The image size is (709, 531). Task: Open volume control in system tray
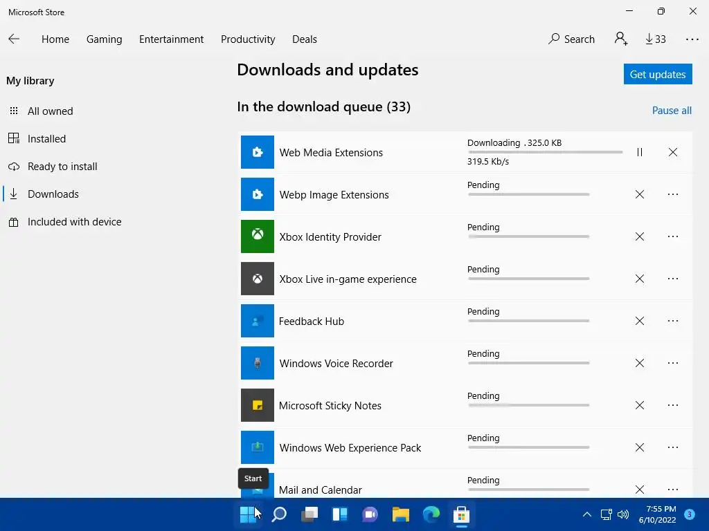623,514
